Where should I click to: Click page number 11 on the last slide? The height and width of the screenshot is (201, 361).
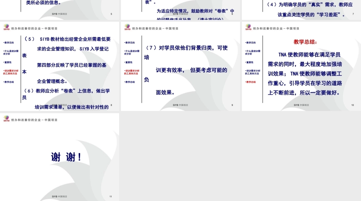pyautogui.click(x=110, y=197)
